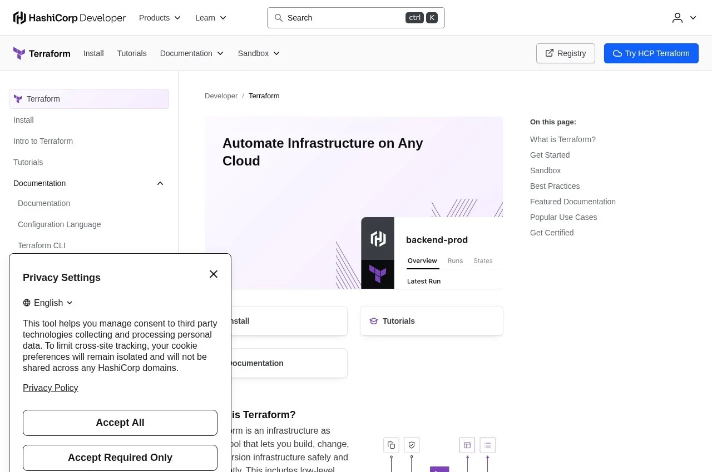Click the Terraform icon in the sidebar
712x472 pixels.
18,99
